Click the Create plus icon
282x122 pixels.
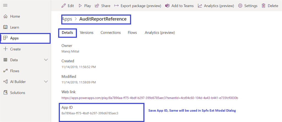click(6, 49)
